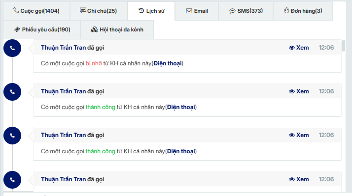
Task: Click phone icon of fourth call entry
Action: click(x=12, y=180)
